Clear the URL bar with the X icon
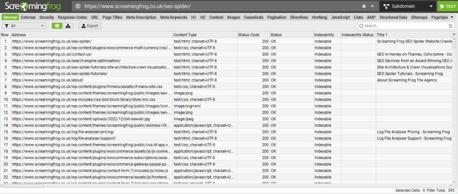 [365, 6]
